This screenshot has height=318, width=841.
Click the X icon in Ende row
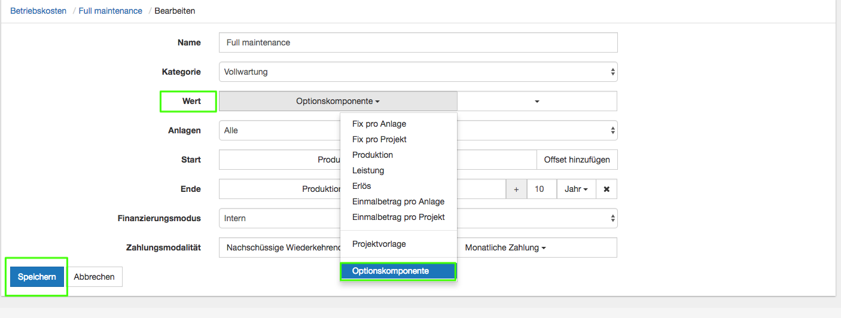[x=606, y=189]
